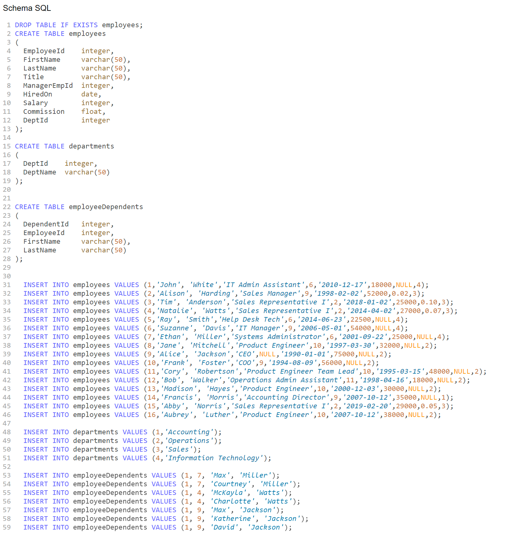Click the varchar(50) type on FirstName line
The image size is (508, 541).
105,59
